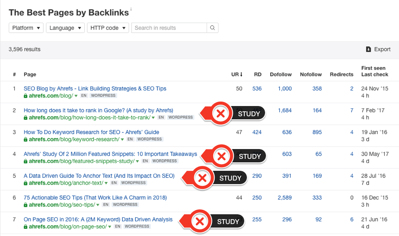The image size is (399, 236).
Task: Click the RD value 290
Action: 257,176
